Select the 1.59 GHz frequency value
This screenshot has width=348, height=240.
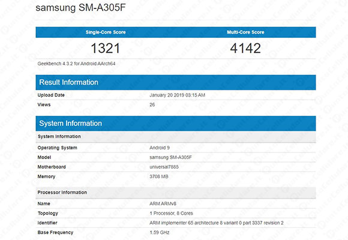click(160, 232)
